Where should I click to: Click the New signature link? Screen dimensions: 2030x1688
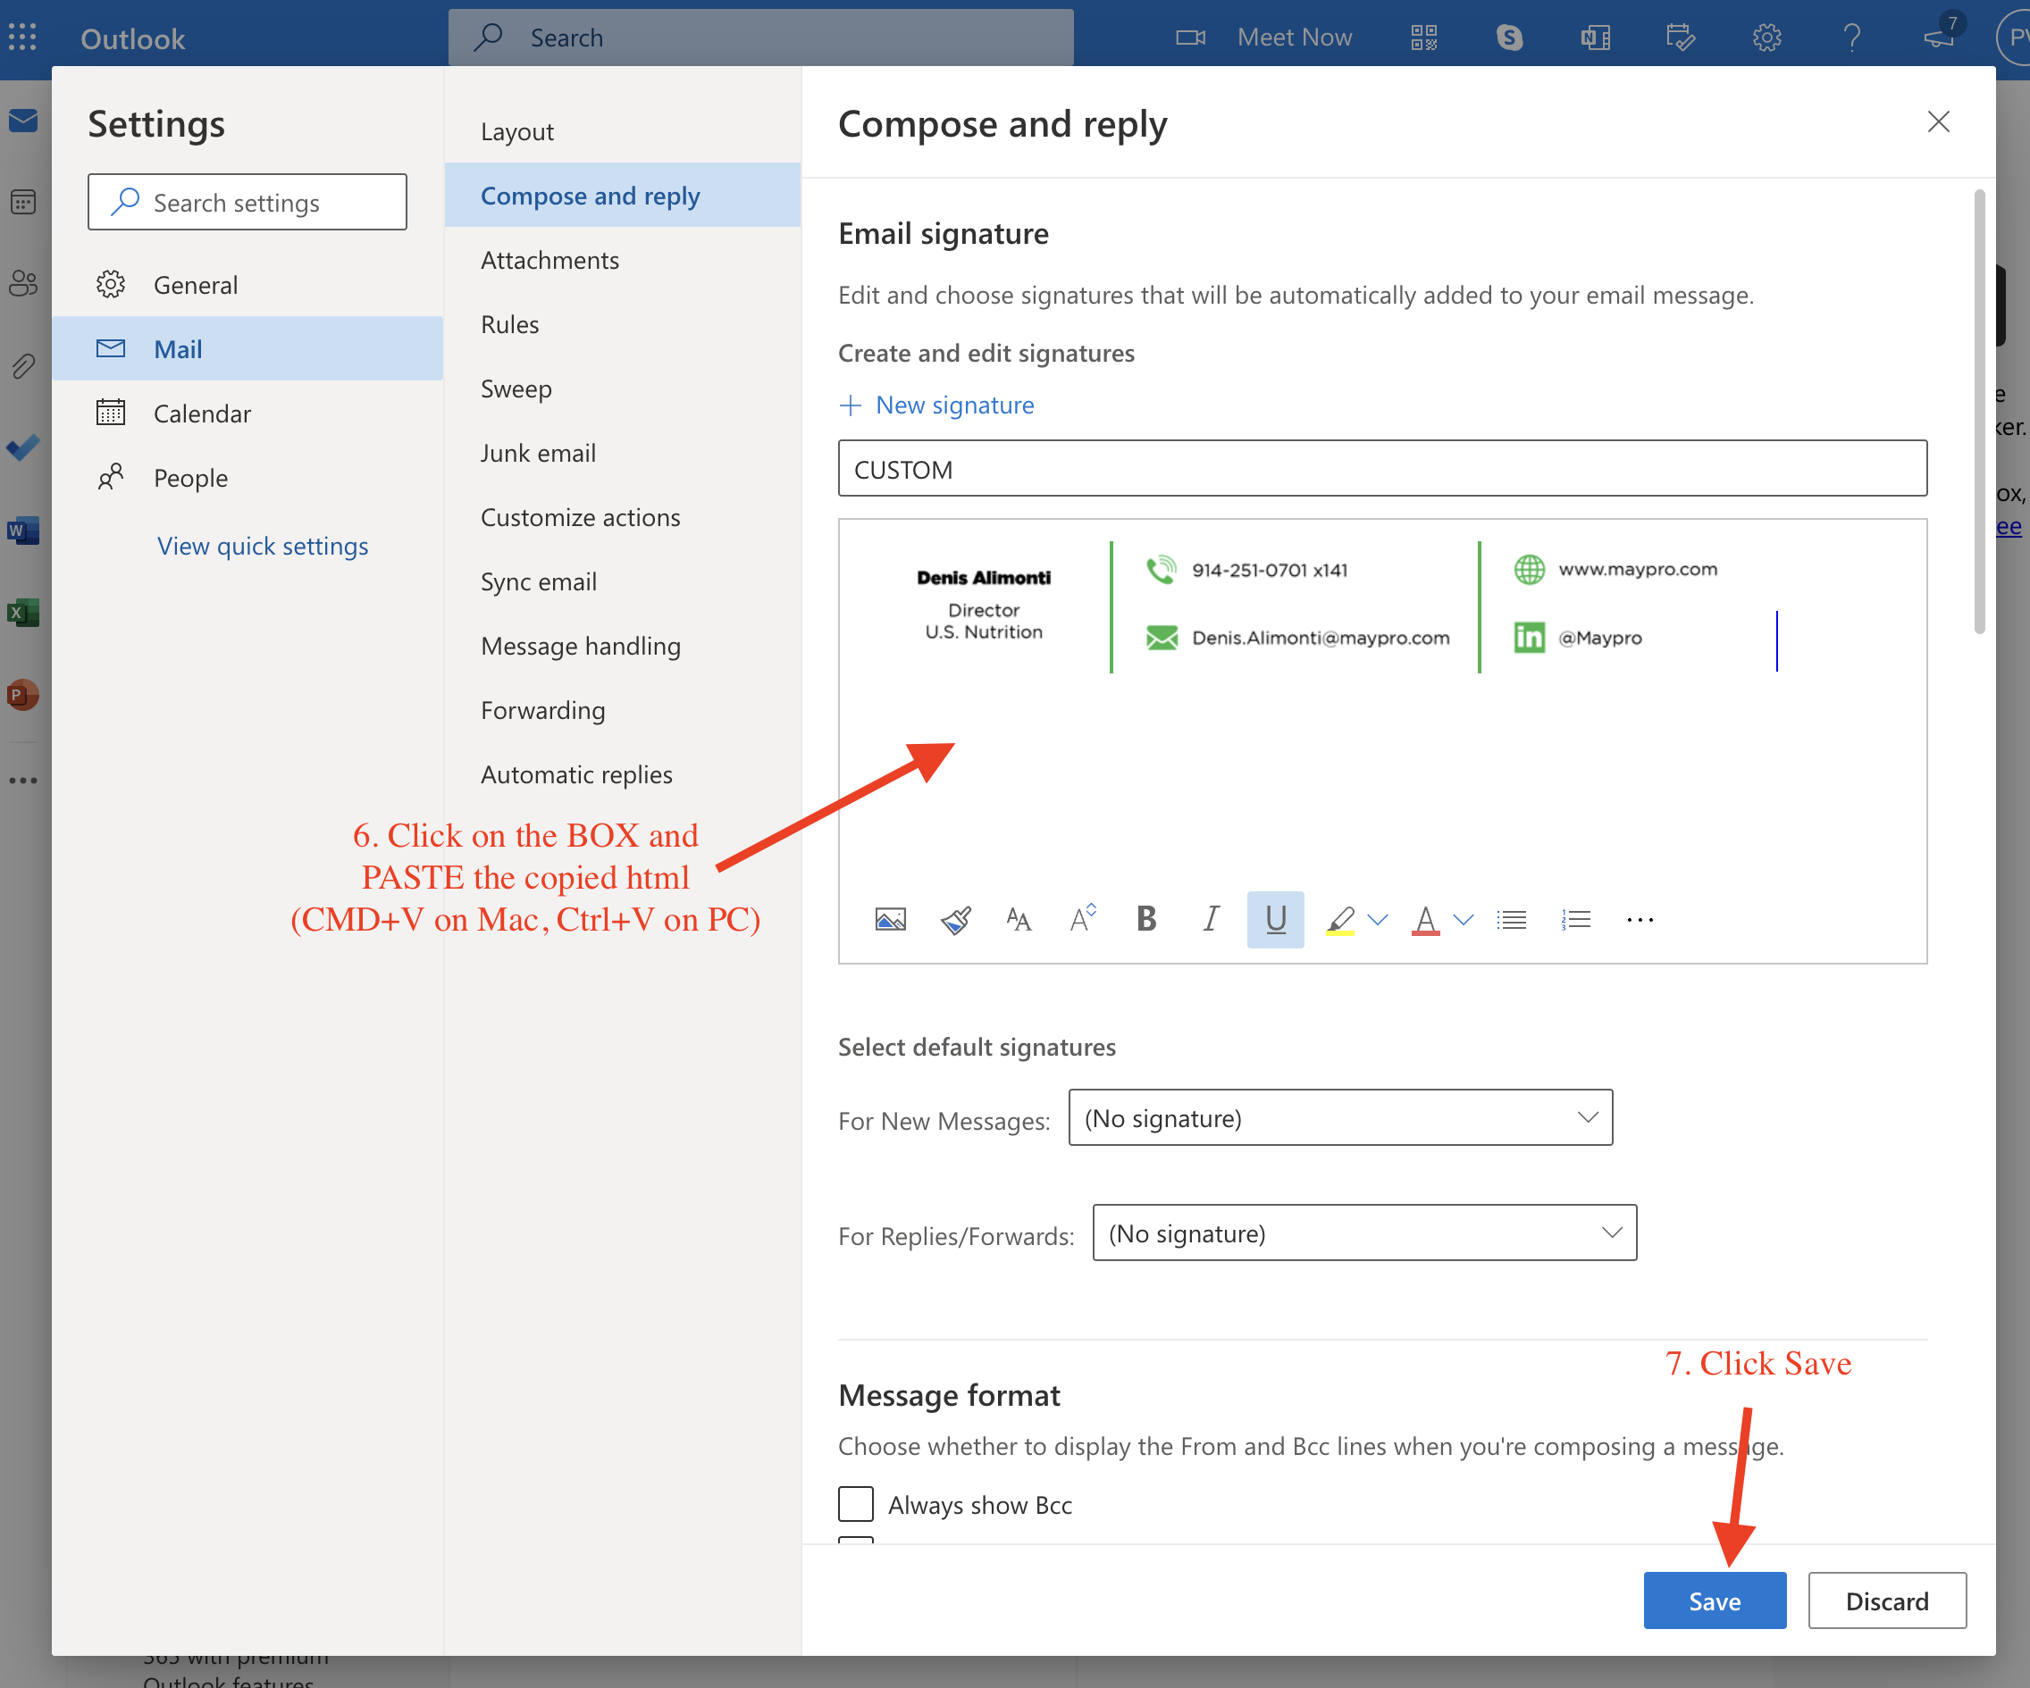(x=953, y=405)
